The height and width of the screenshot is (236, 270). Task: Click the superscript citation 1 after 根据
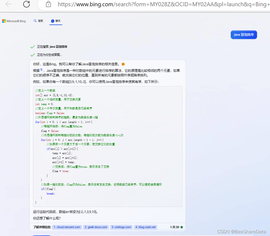tap(41, 70)
